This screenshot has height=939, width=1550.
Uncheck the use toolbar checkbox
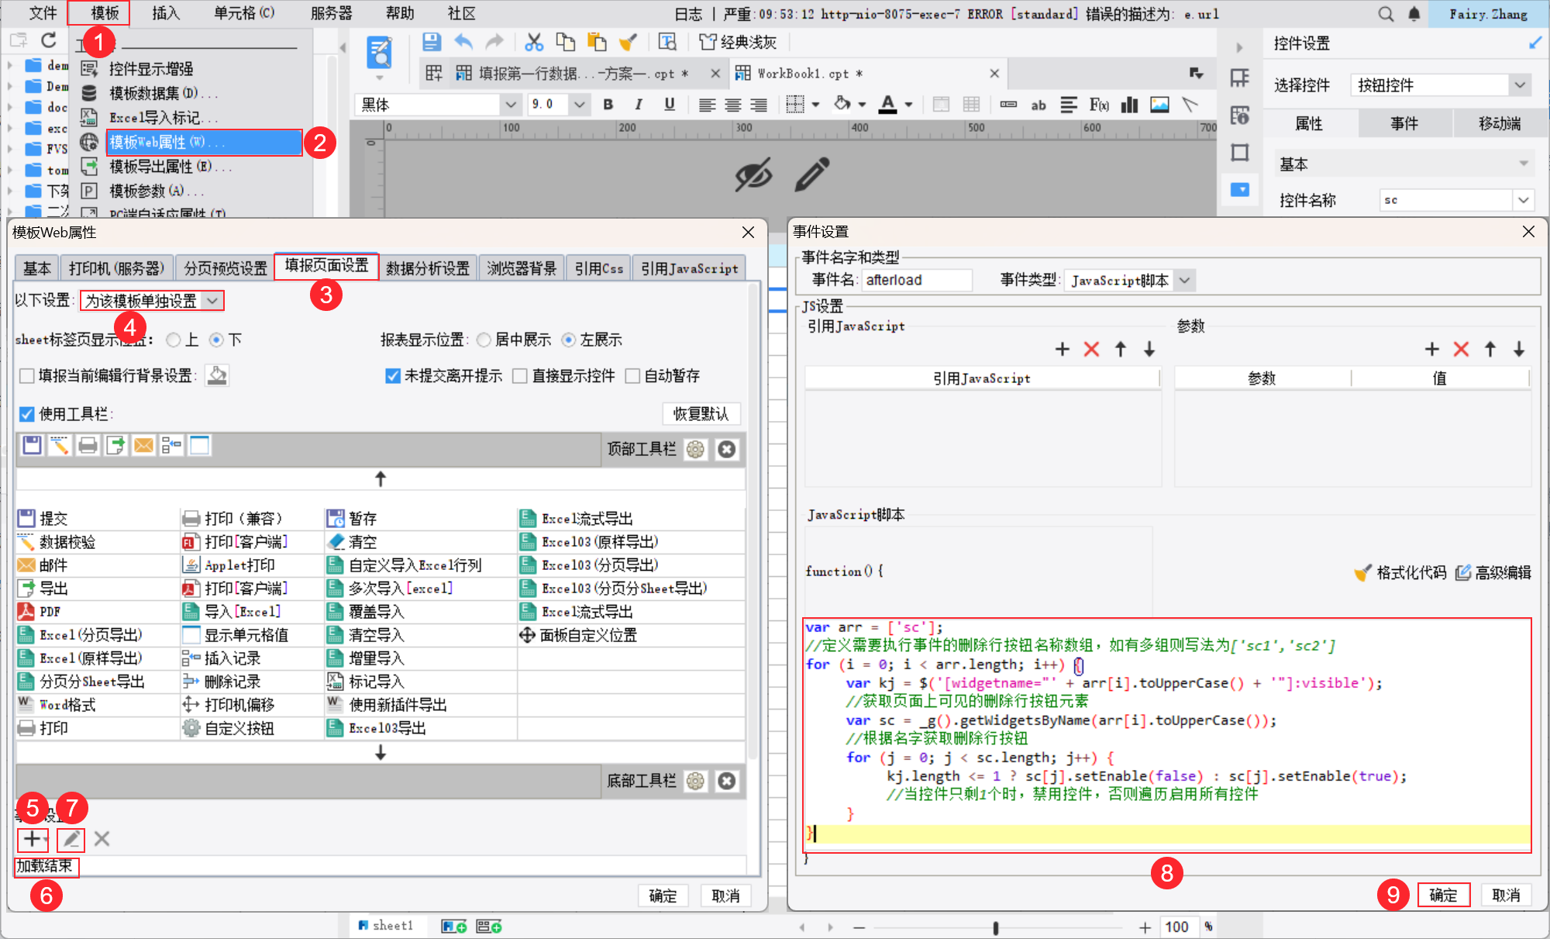point(27,414)
